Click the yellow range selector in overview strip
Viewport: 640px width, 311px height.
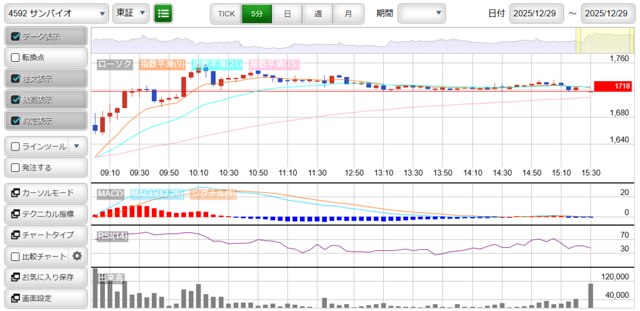pyautogui.click(x=600, y=41)
